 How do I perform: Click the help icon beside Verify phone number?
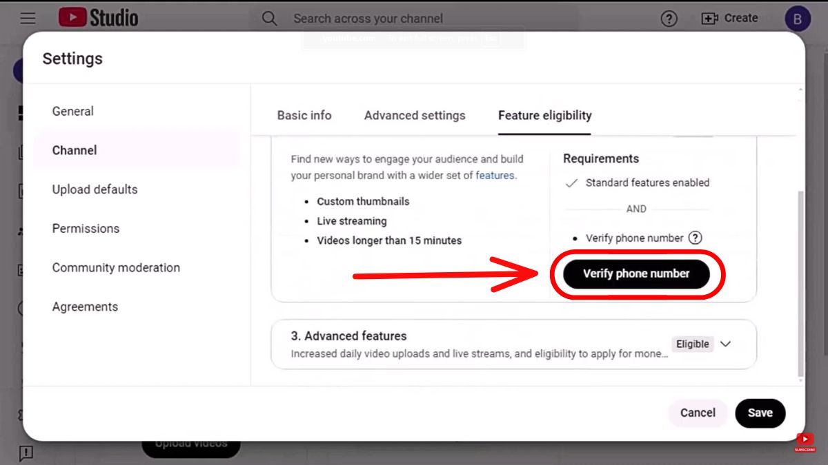[696, 238]
